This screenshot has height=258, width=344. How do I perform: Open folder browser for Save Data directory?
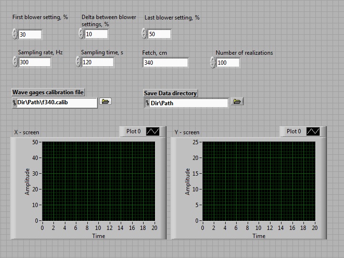pyautogui.click(x=237, y=101)
